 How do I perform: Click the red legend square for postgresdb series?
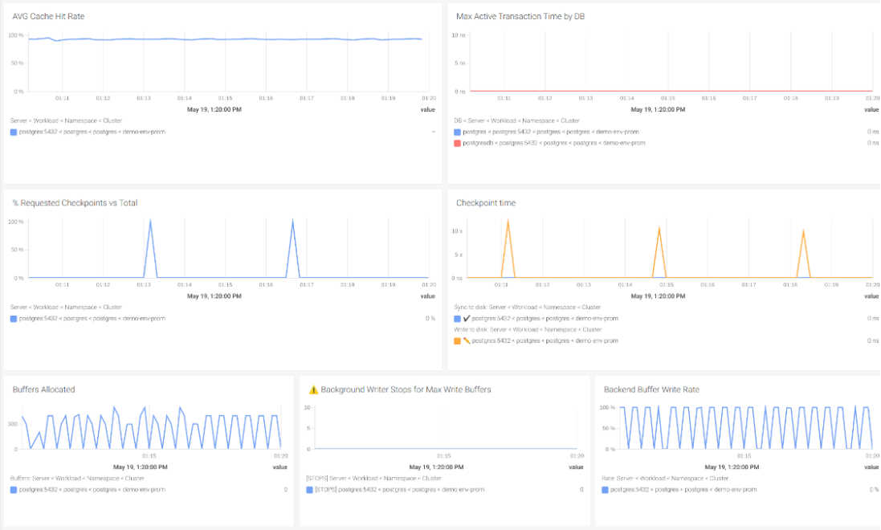point(457,142)
